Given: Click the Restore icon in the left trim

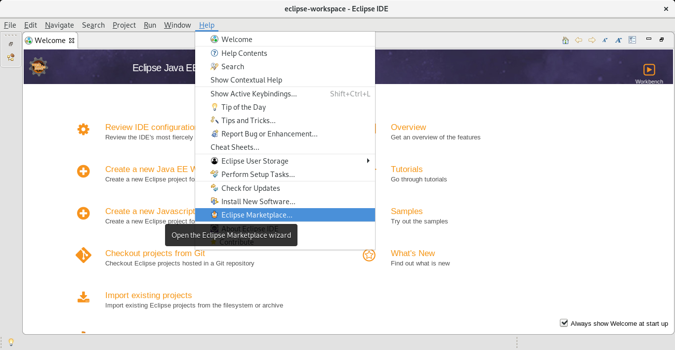Looking at the screenshot, I should coord(11,44).
